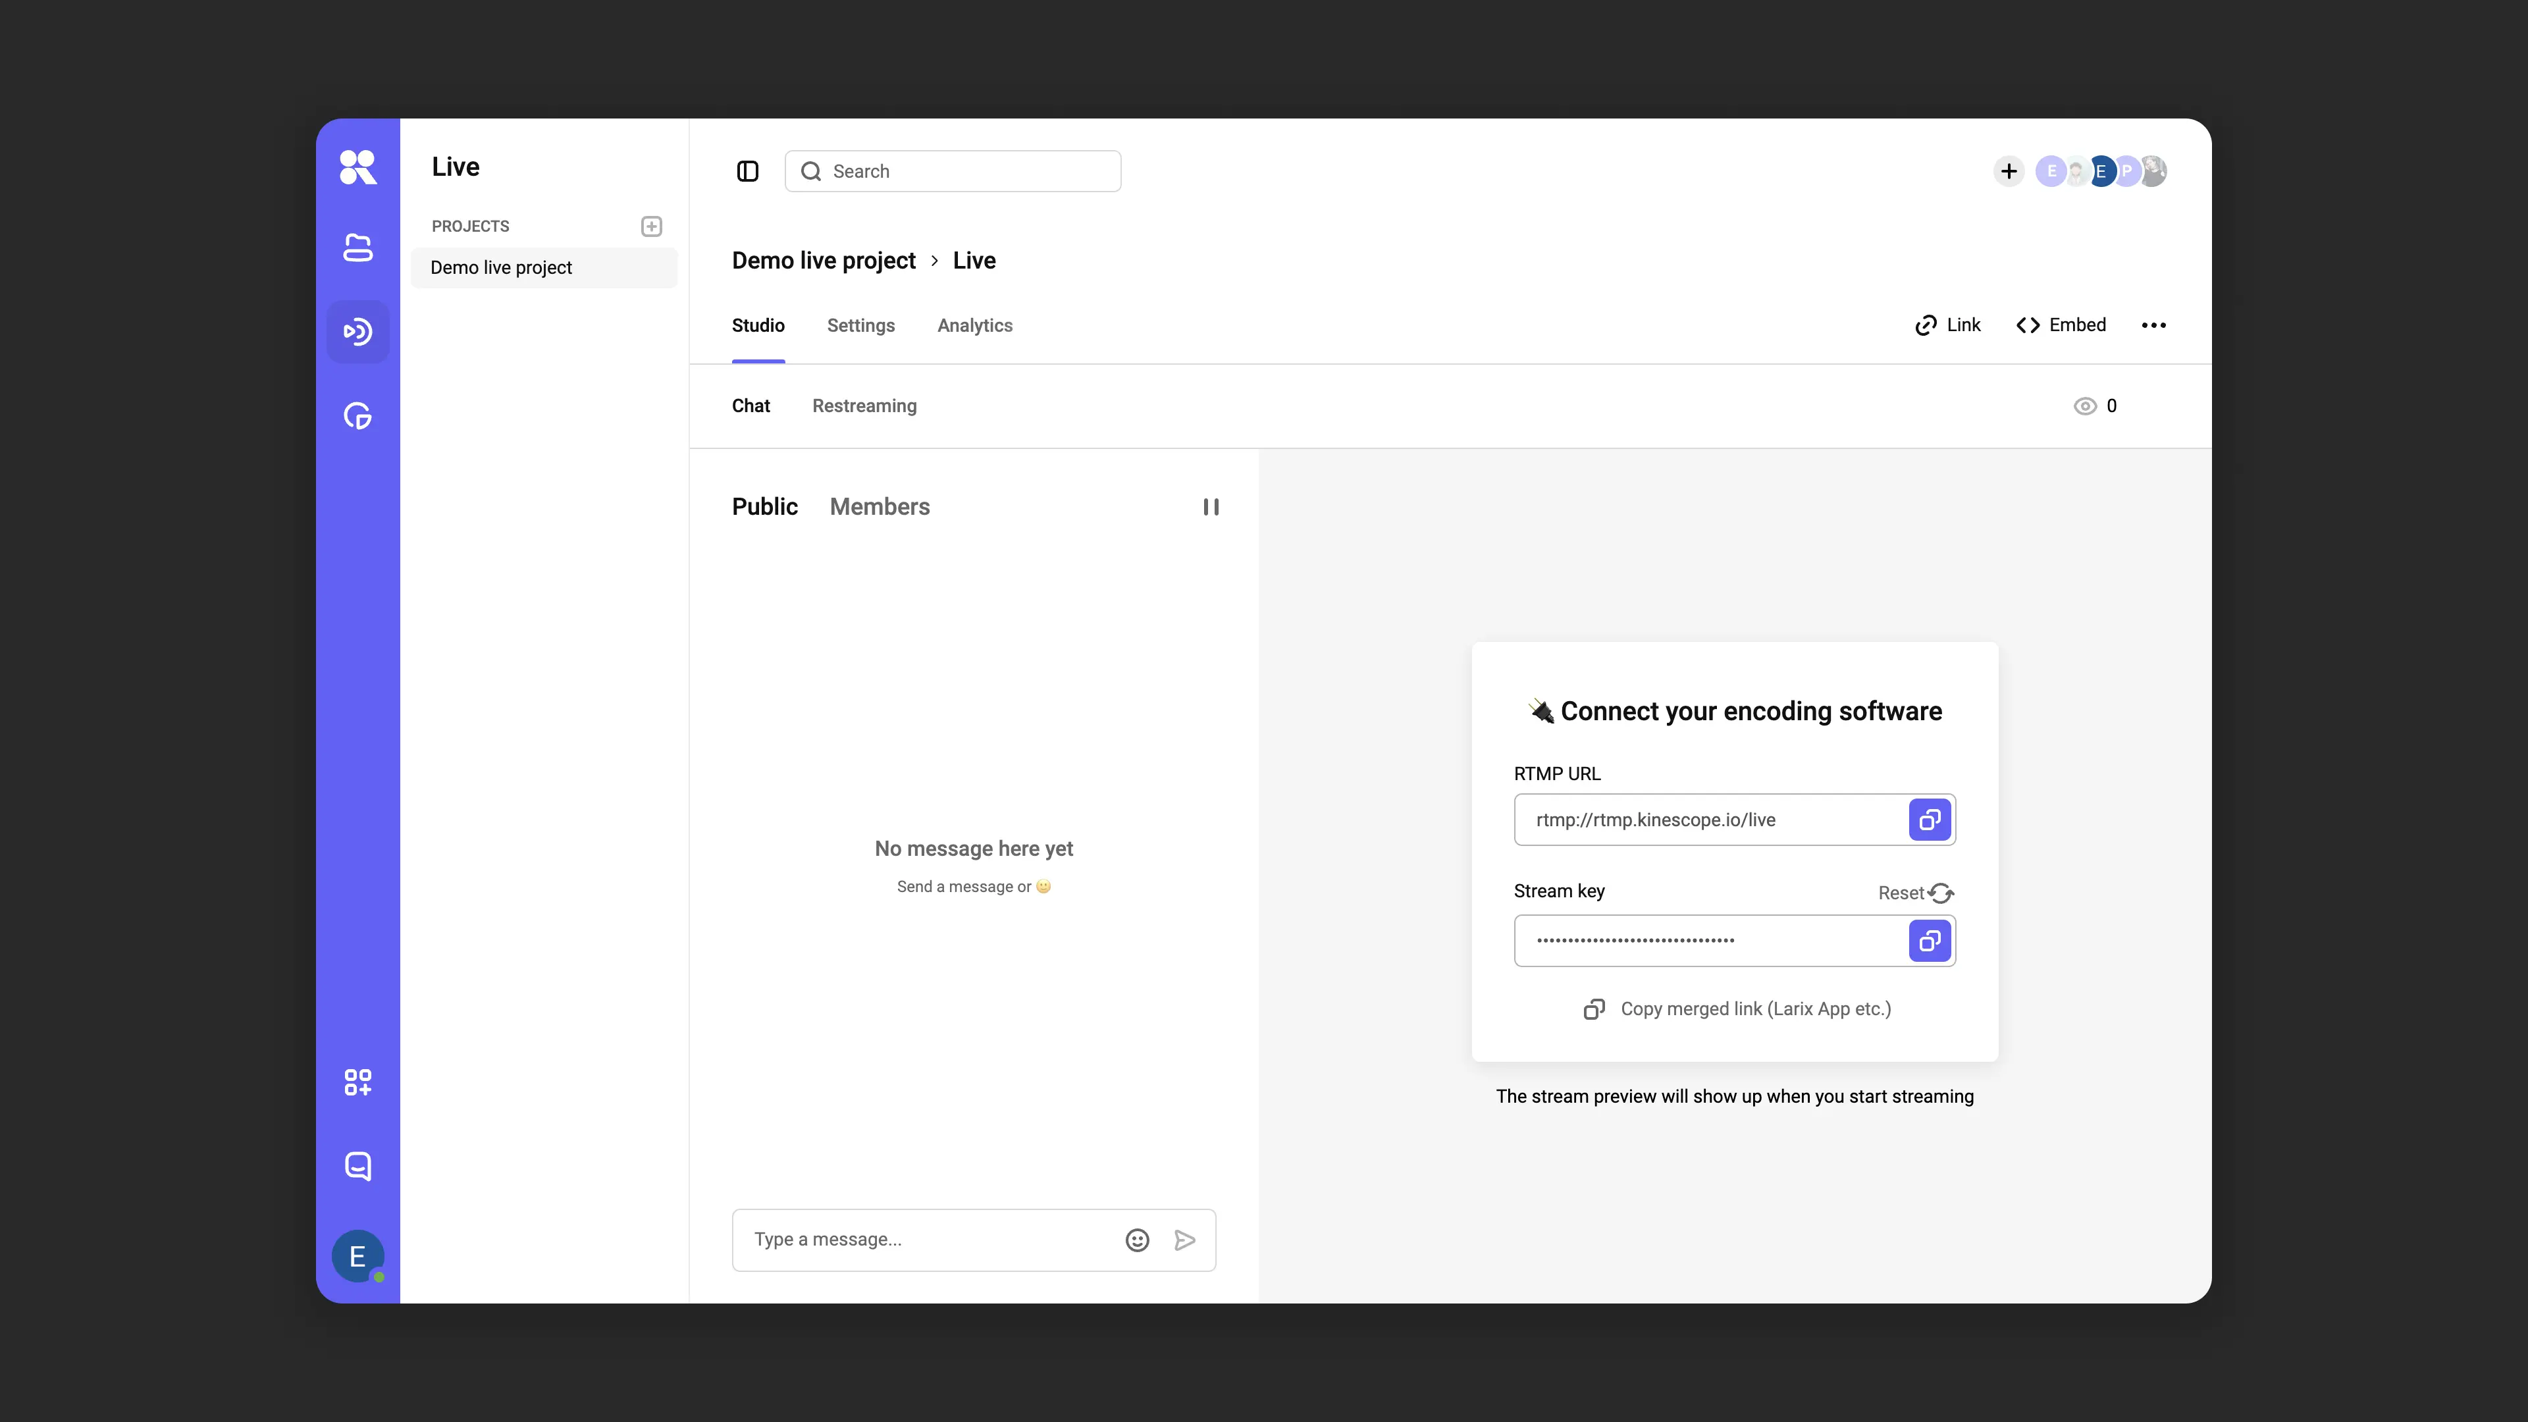Copy the RTMP URL
This screenshot has width=2528, height=1422.
[x=1930, y=820]
